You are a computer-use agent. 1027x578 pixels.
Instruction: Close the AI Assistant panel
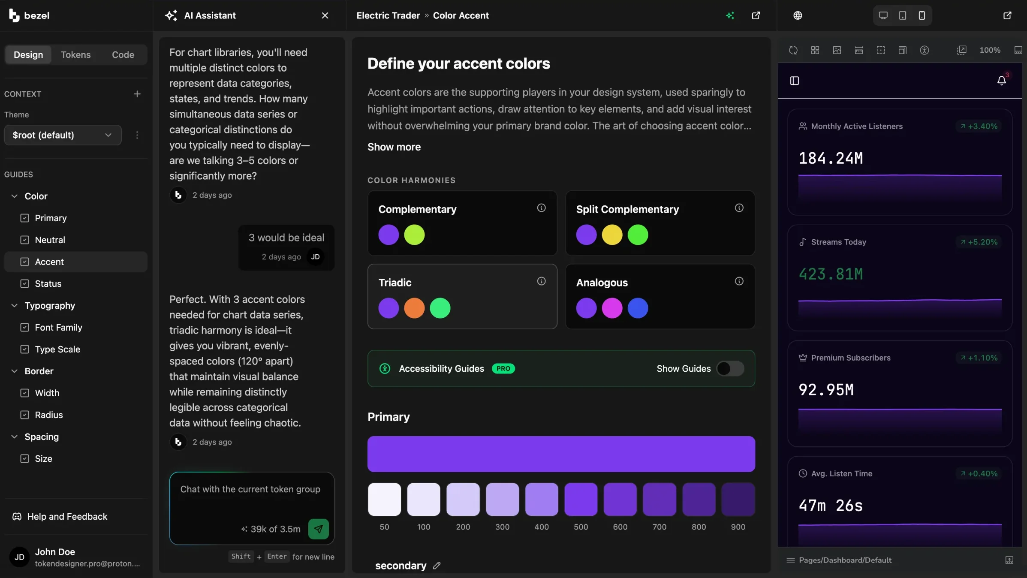pyautogui.click(x=325, y=15)
